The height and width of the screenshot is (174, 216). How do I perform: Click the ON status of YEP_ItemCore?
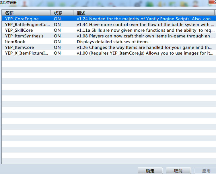pyautogui.click(x=57, y=47)
